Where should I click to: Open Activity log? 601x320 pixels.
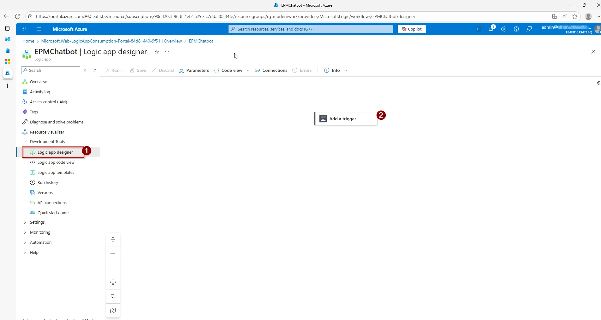point(40,92)
